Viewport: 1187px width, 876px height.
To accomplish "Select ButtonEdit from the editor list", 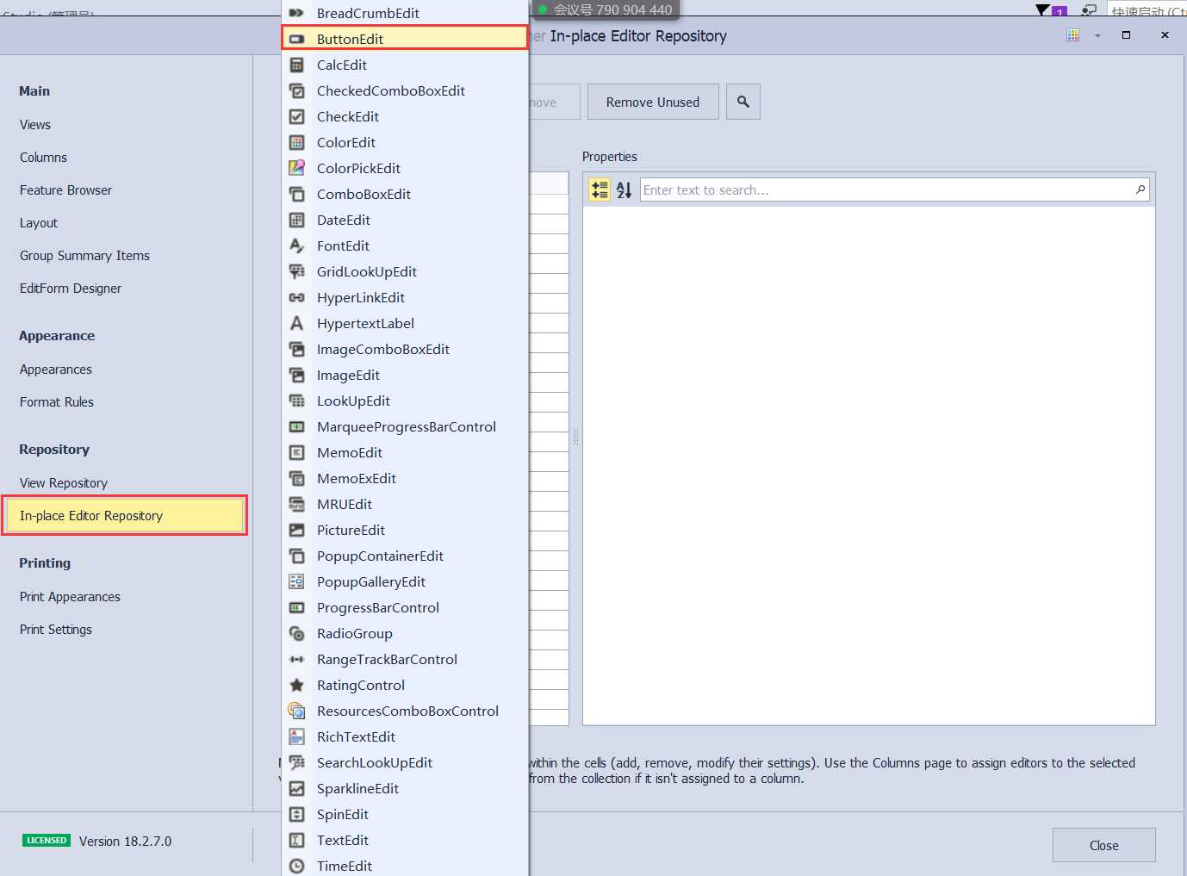I will click(x=405, y=39).
